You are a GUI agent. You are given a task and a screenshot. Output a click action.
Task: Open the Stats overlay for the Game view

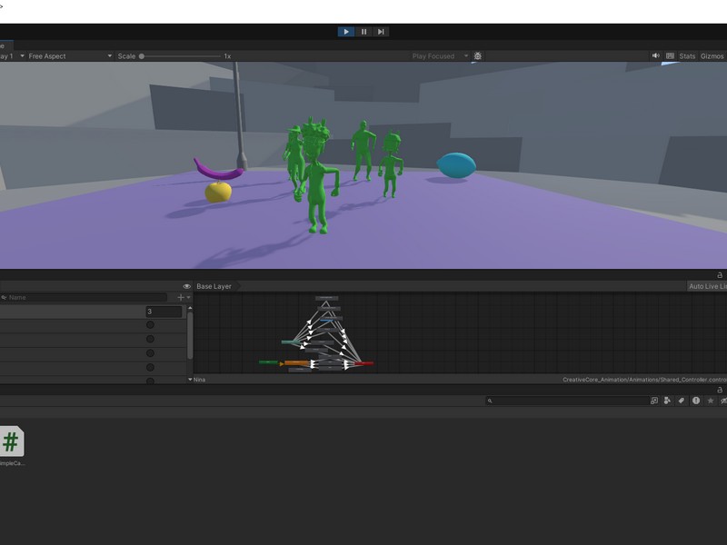[x=687, y=55]
